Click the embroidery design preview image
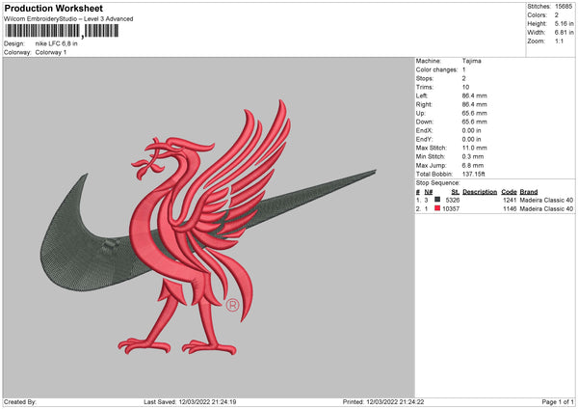 click(209, 228)
